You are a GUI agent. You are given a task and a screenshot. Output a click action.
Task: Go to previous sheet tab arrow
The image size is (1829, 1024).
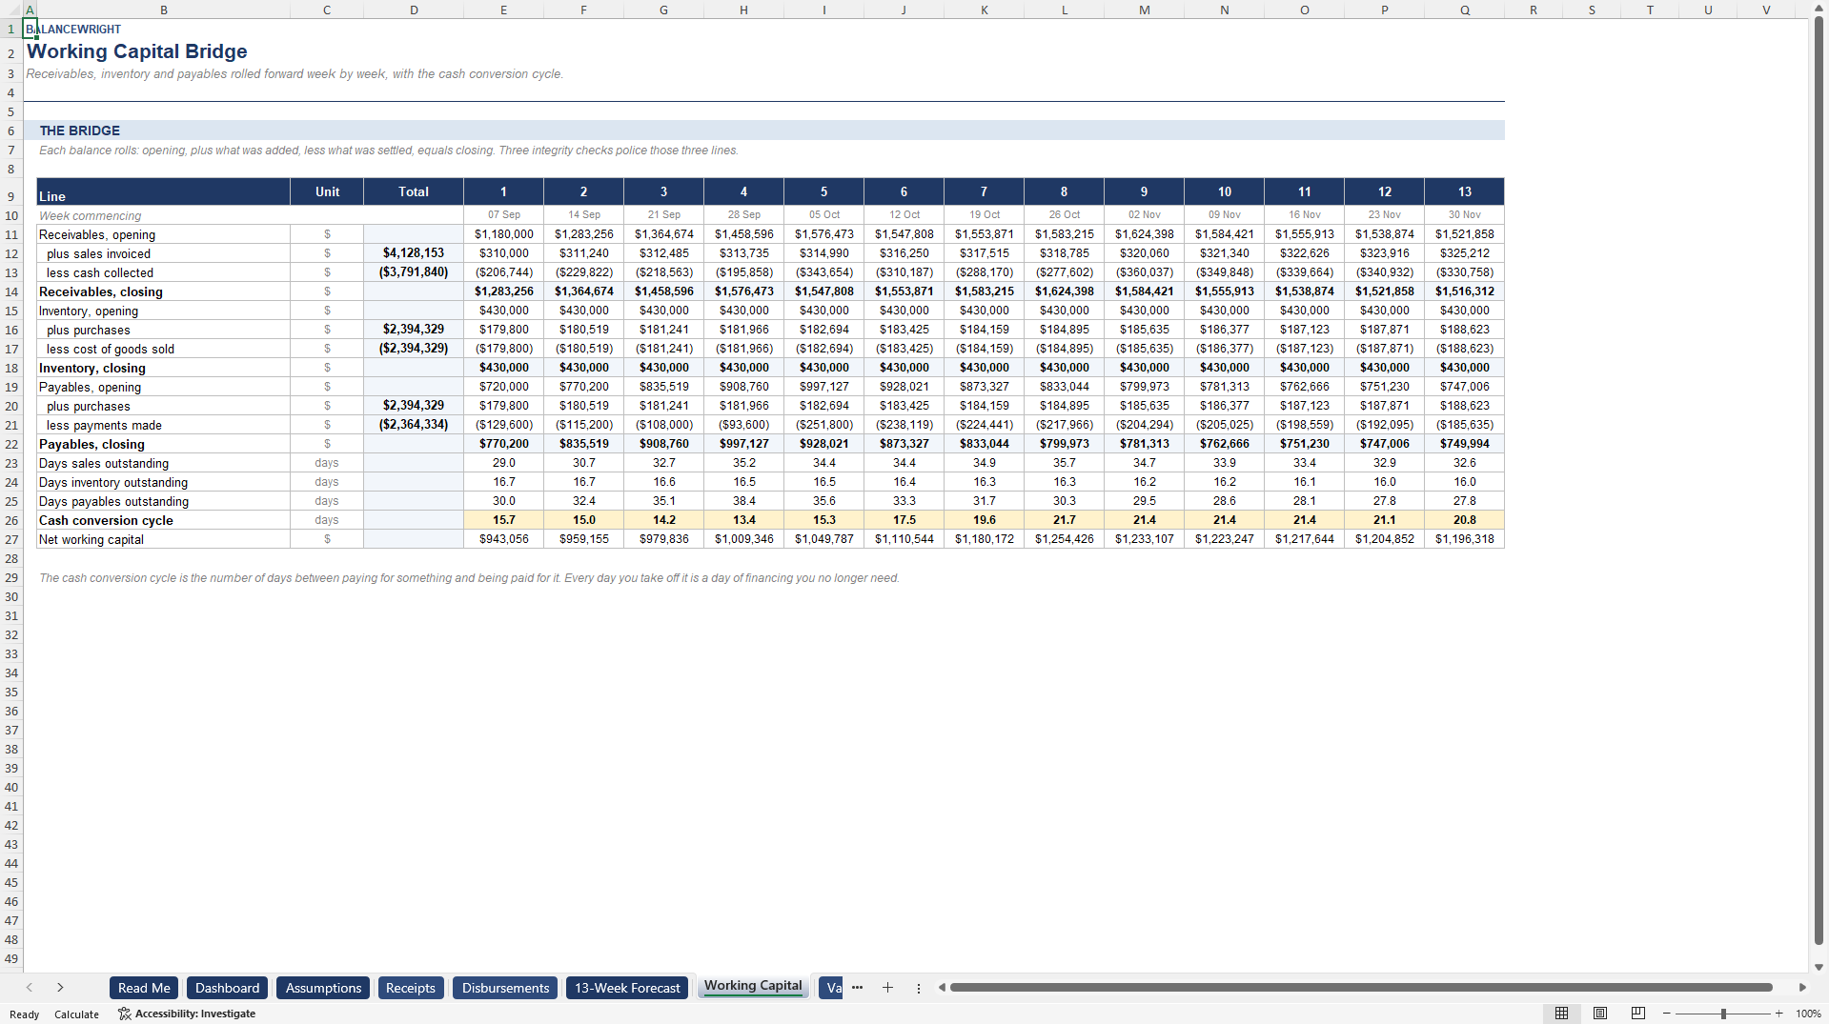point(30,988)
